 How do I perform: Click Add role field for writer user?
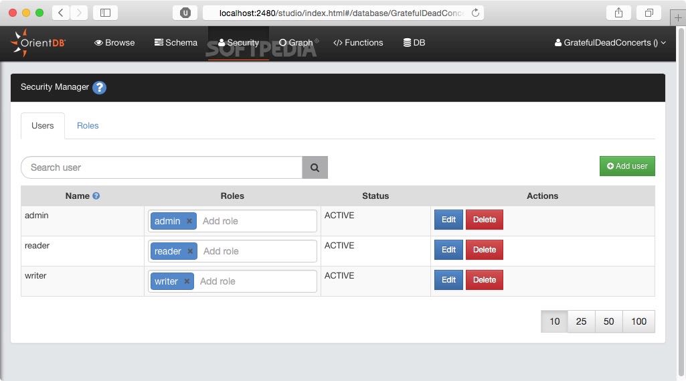coord(256,281)
